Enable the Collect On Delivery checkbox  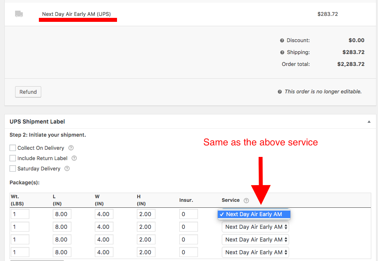tap(13, 148)
